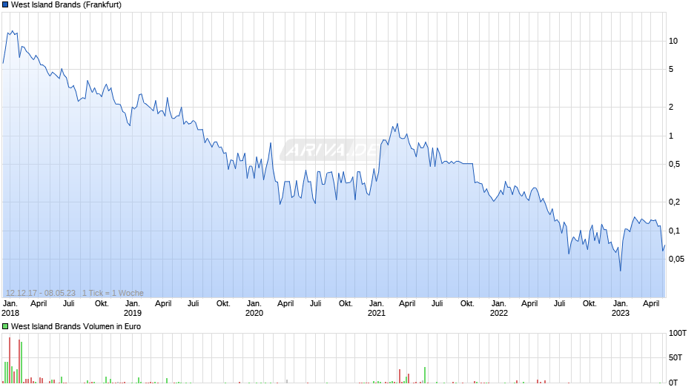The image size is (697, 390).
Task: Click the 'April' label after Jan. 2023
Action: pyautogui.click(x=651, y=304)
